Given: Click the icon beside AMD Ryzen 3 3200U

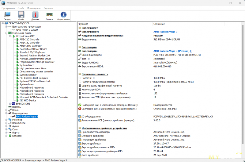Looking at the screenshot, I should coord(13,30).
